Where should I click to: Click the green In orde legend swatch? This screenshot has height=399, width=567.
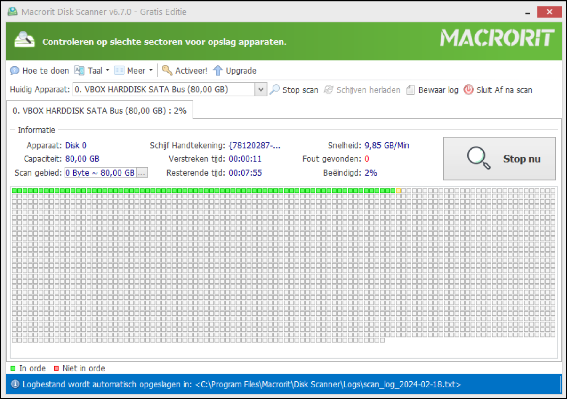[13, 368]
